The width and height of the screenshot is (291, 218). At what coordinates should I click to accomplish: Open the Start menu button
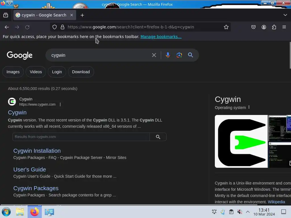tap(6, 212)
